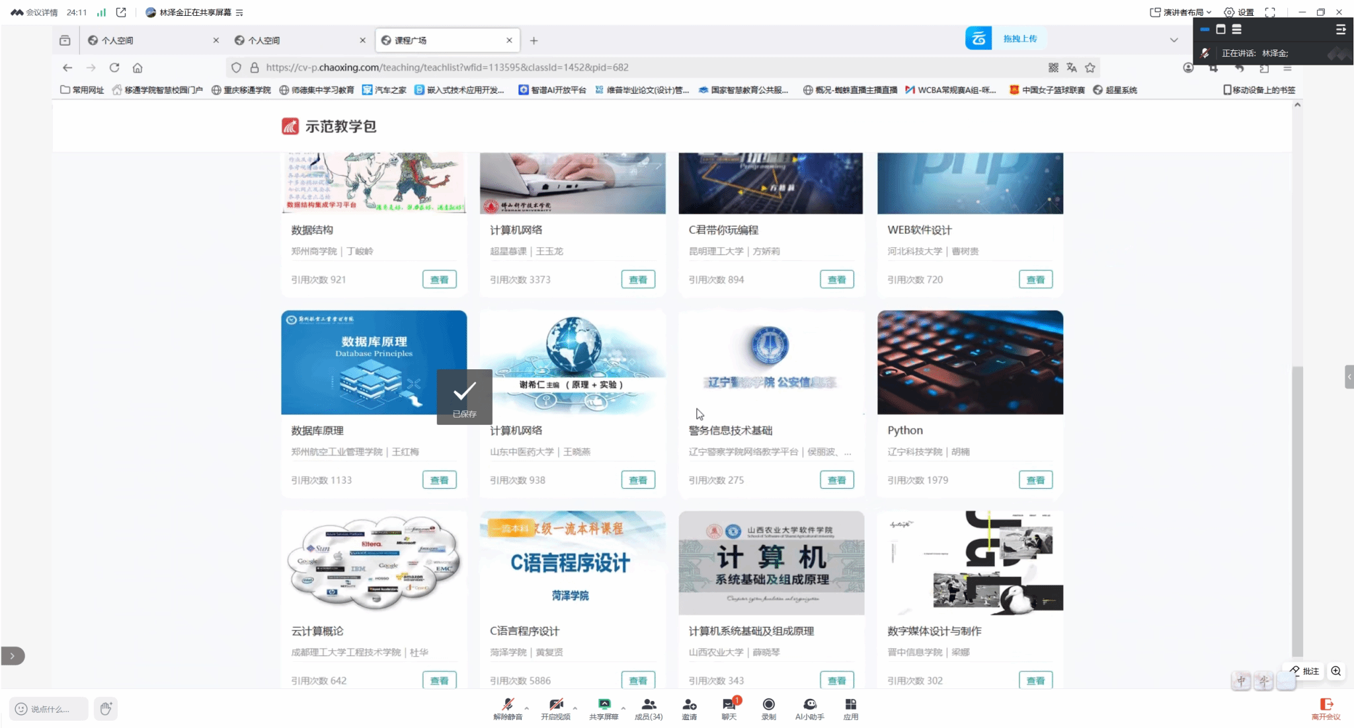The width and height of the screenshot is (1354, 728).
Task: Turn on video camera
Action: (555, 705)
